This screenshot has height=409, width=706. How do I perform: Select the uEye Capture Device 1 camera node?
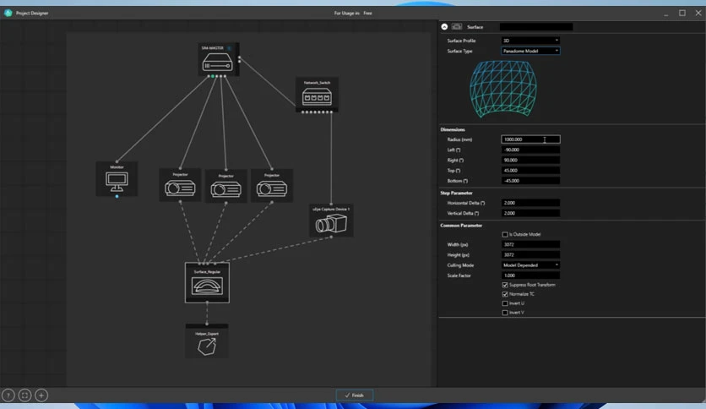tap(331, 221)
